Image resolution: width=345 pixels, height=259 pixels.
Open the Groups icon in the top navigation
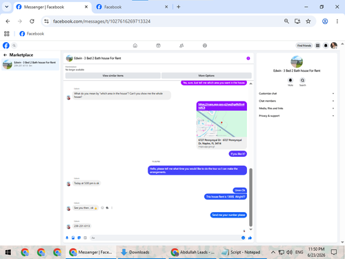181,46
